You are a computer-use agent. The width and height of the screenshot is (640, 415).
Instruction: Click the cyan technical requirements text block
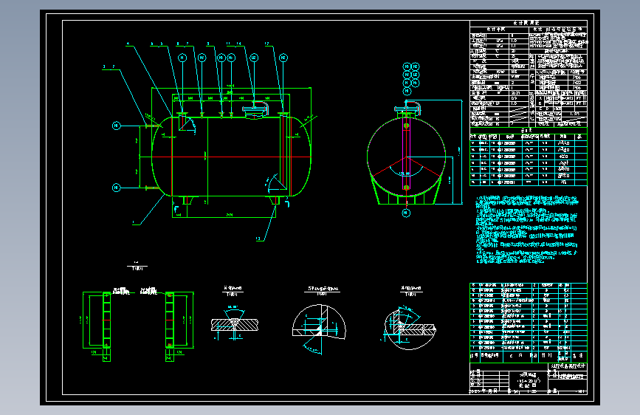tap(527, 229)
